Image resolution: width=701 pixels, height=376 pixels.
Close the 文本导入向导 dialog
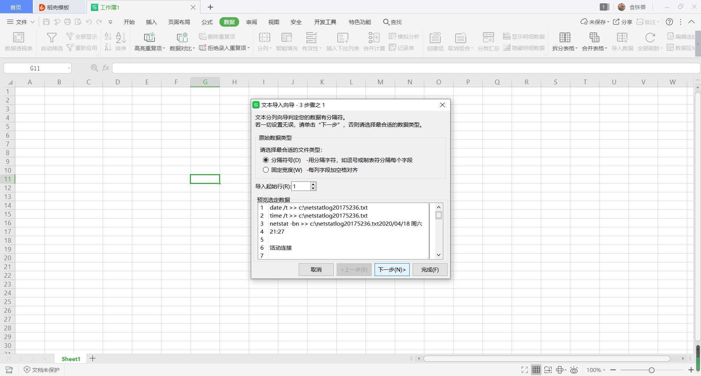click(442, 105)
